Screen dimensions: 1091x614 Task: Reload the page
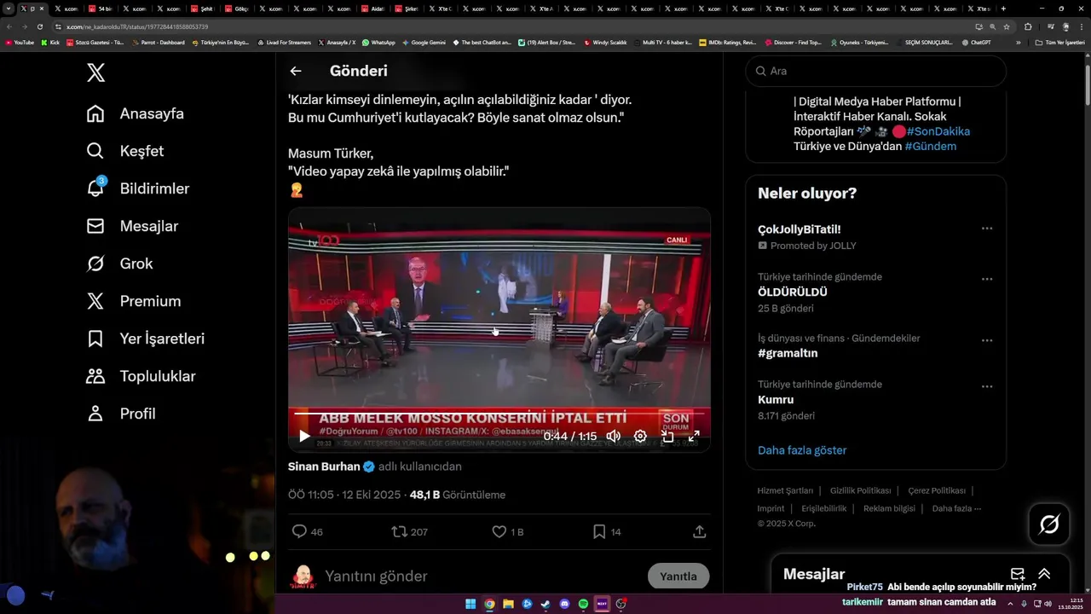39,26
